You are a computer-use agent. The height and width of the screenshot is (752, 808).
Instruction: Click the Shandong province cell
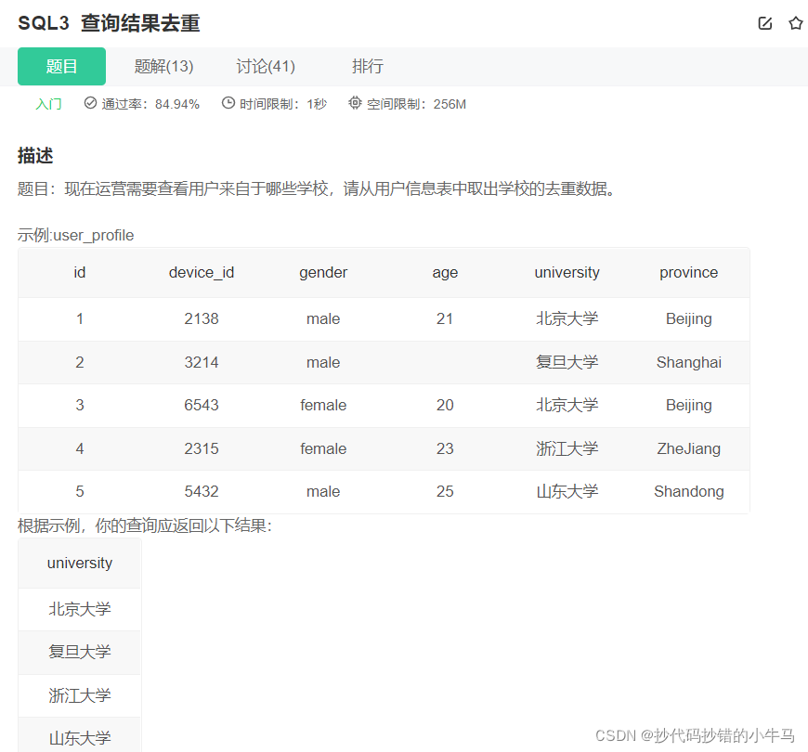tap(689, 491)
